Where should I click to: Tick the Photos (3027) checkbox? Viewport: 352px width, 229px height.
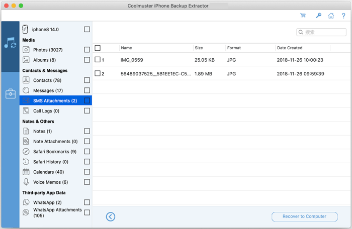click(87, 50)
